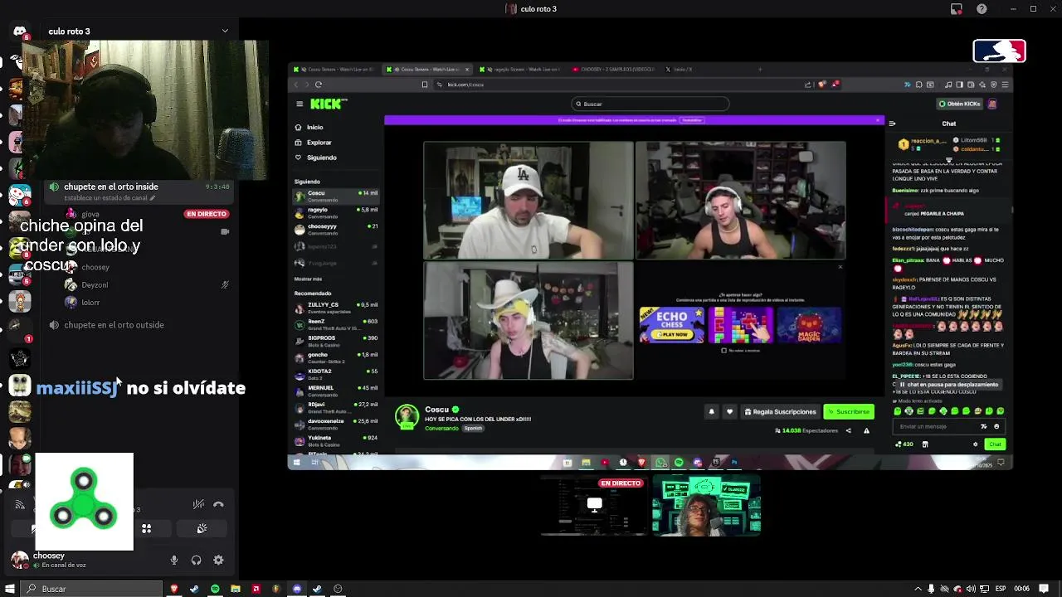
Task: Open the Kick profile avatar menu
Action: tap(992, 104)
